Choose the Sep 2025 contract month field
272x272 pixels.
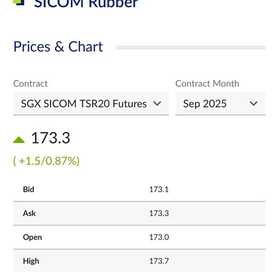coord(220,103)
